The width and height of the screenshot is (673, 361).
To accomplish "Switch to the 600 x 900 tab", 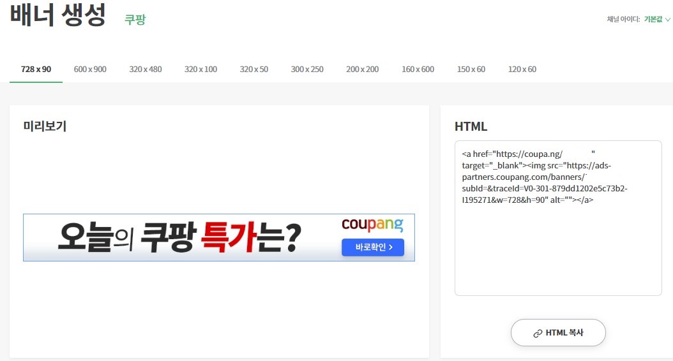I will 90,69.
